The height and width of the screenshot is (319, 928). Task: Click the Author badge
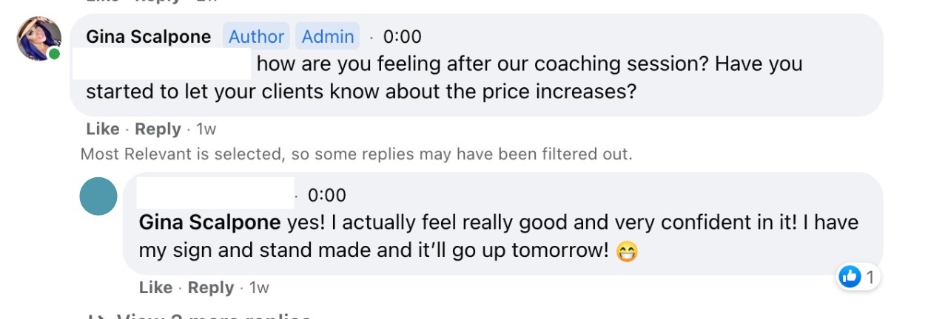pyautogui.click(x=256, y=36)
